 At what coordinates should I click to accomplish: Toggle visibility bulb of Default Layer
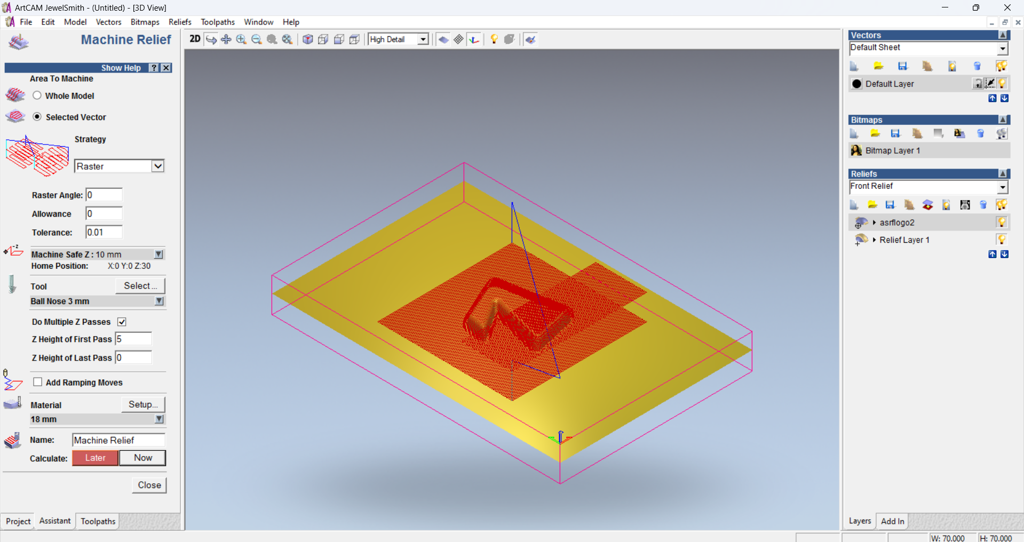pyautogui.click(x=1002, y=83)
